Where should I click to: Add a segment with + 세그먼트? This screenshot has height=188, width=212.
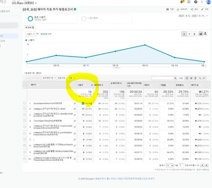pos(105,19)
